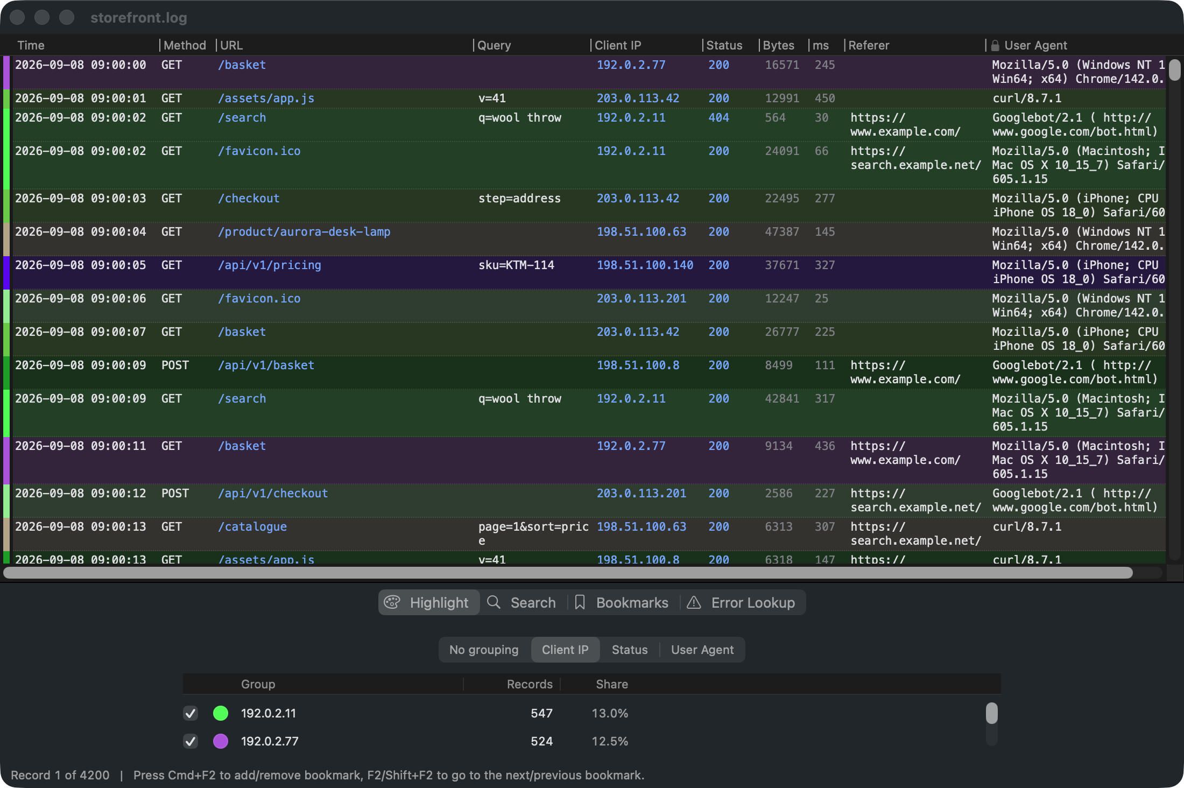Click the User Agent column header text
The image size is (1184, 788).
pyautogui.click(x=1035, y=45)
